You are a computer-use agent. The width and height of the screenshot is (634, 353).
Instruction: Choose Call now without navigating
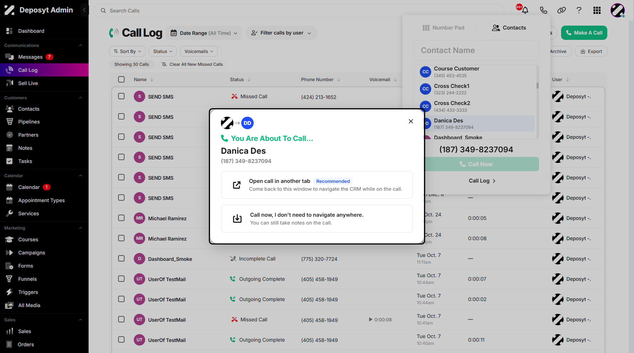[x=317, y=218]
